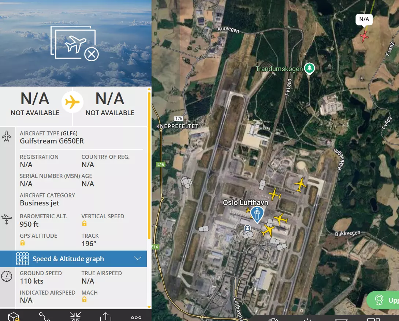399x321 pixels.
Task: Click the locked GPS Altitude padlock
Action: pos(22,243)
